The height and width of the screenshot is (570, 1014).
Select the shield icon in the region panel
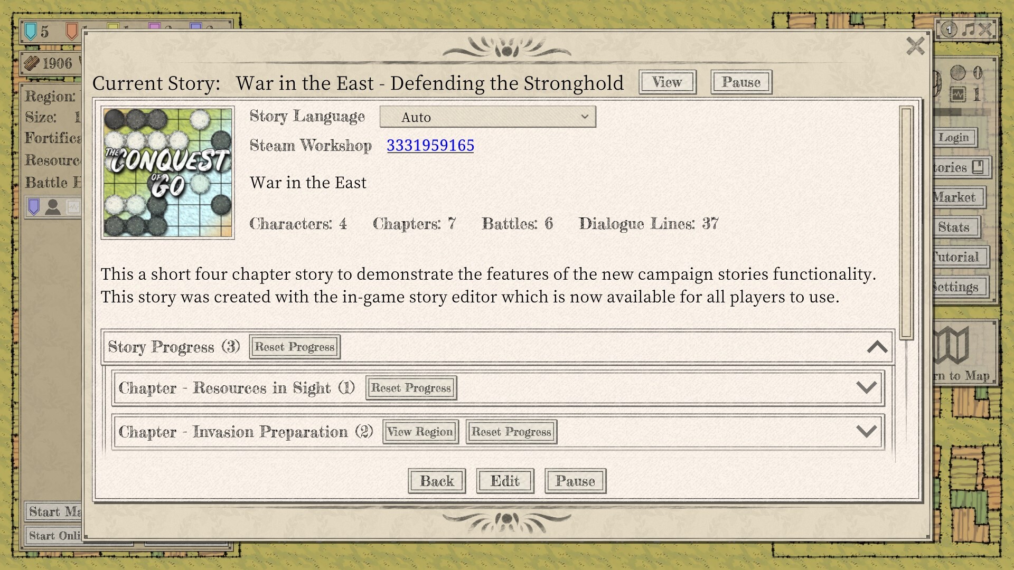[x=33, y=207]
